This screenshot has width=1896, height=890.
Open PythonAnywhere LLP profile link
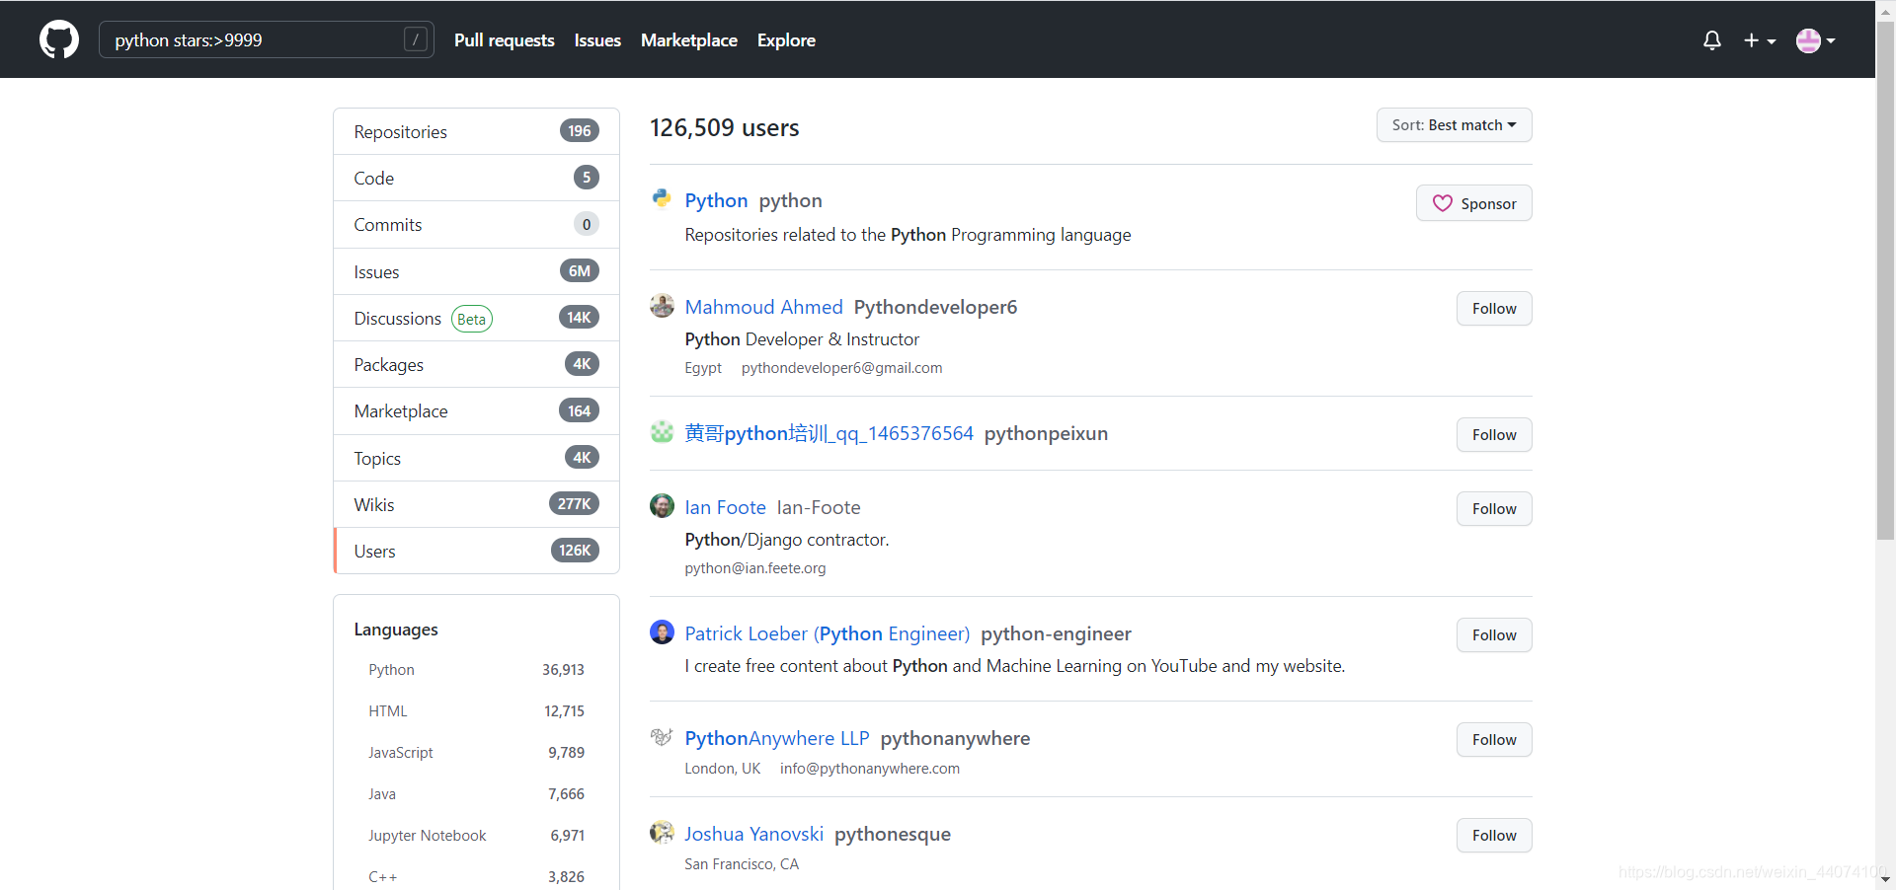pyautogui.click(x=776, y=738)
